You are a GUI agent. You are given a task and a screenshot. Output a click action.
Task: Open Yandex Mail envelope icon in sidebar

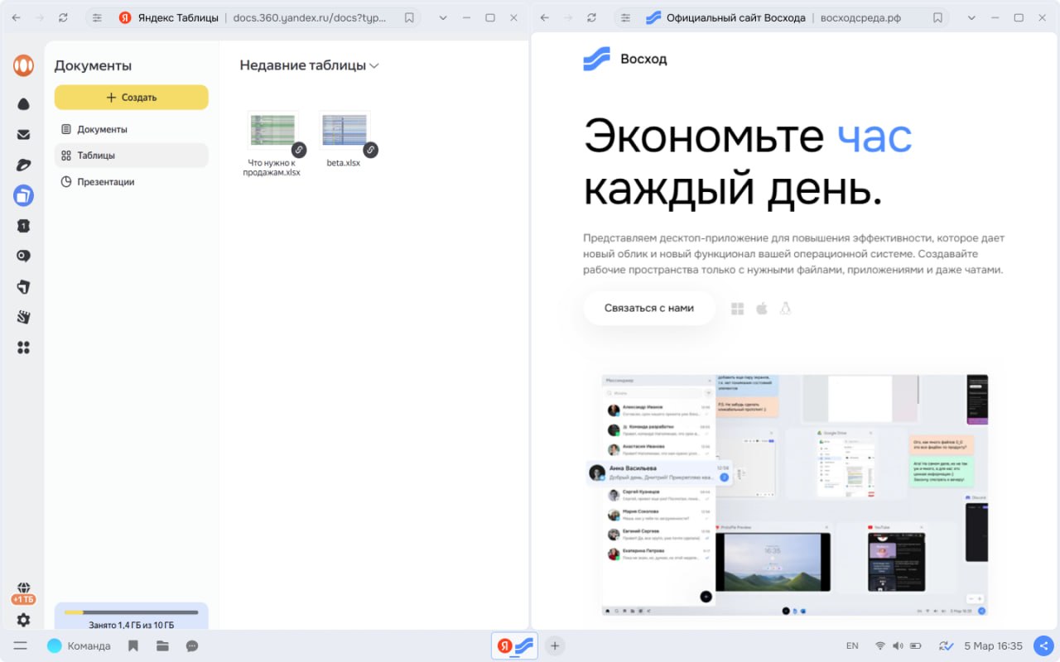[x=23, y=135]
